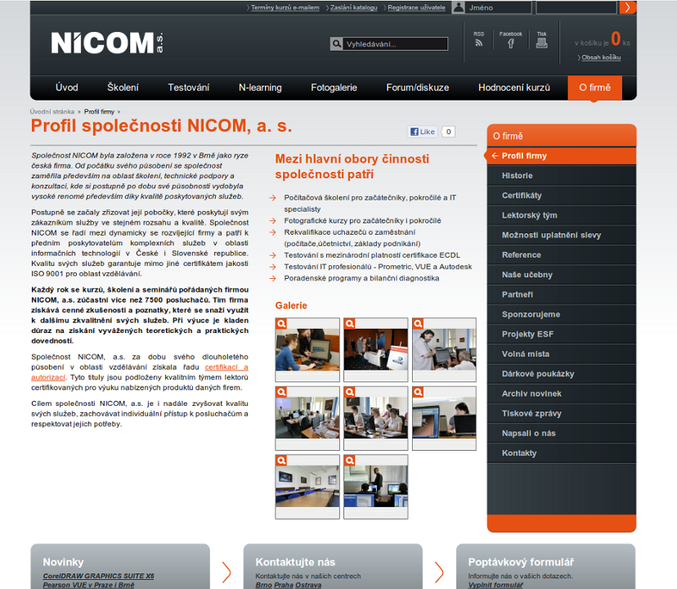677x589 pixels.
Task: Open gallery photo of empty classroom desks
Action: coord(307,487)
